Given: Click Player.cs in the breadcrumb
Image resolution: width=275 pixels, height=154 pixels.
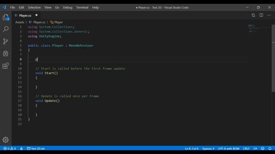Looking at the screenshot, I should [37, 22].
